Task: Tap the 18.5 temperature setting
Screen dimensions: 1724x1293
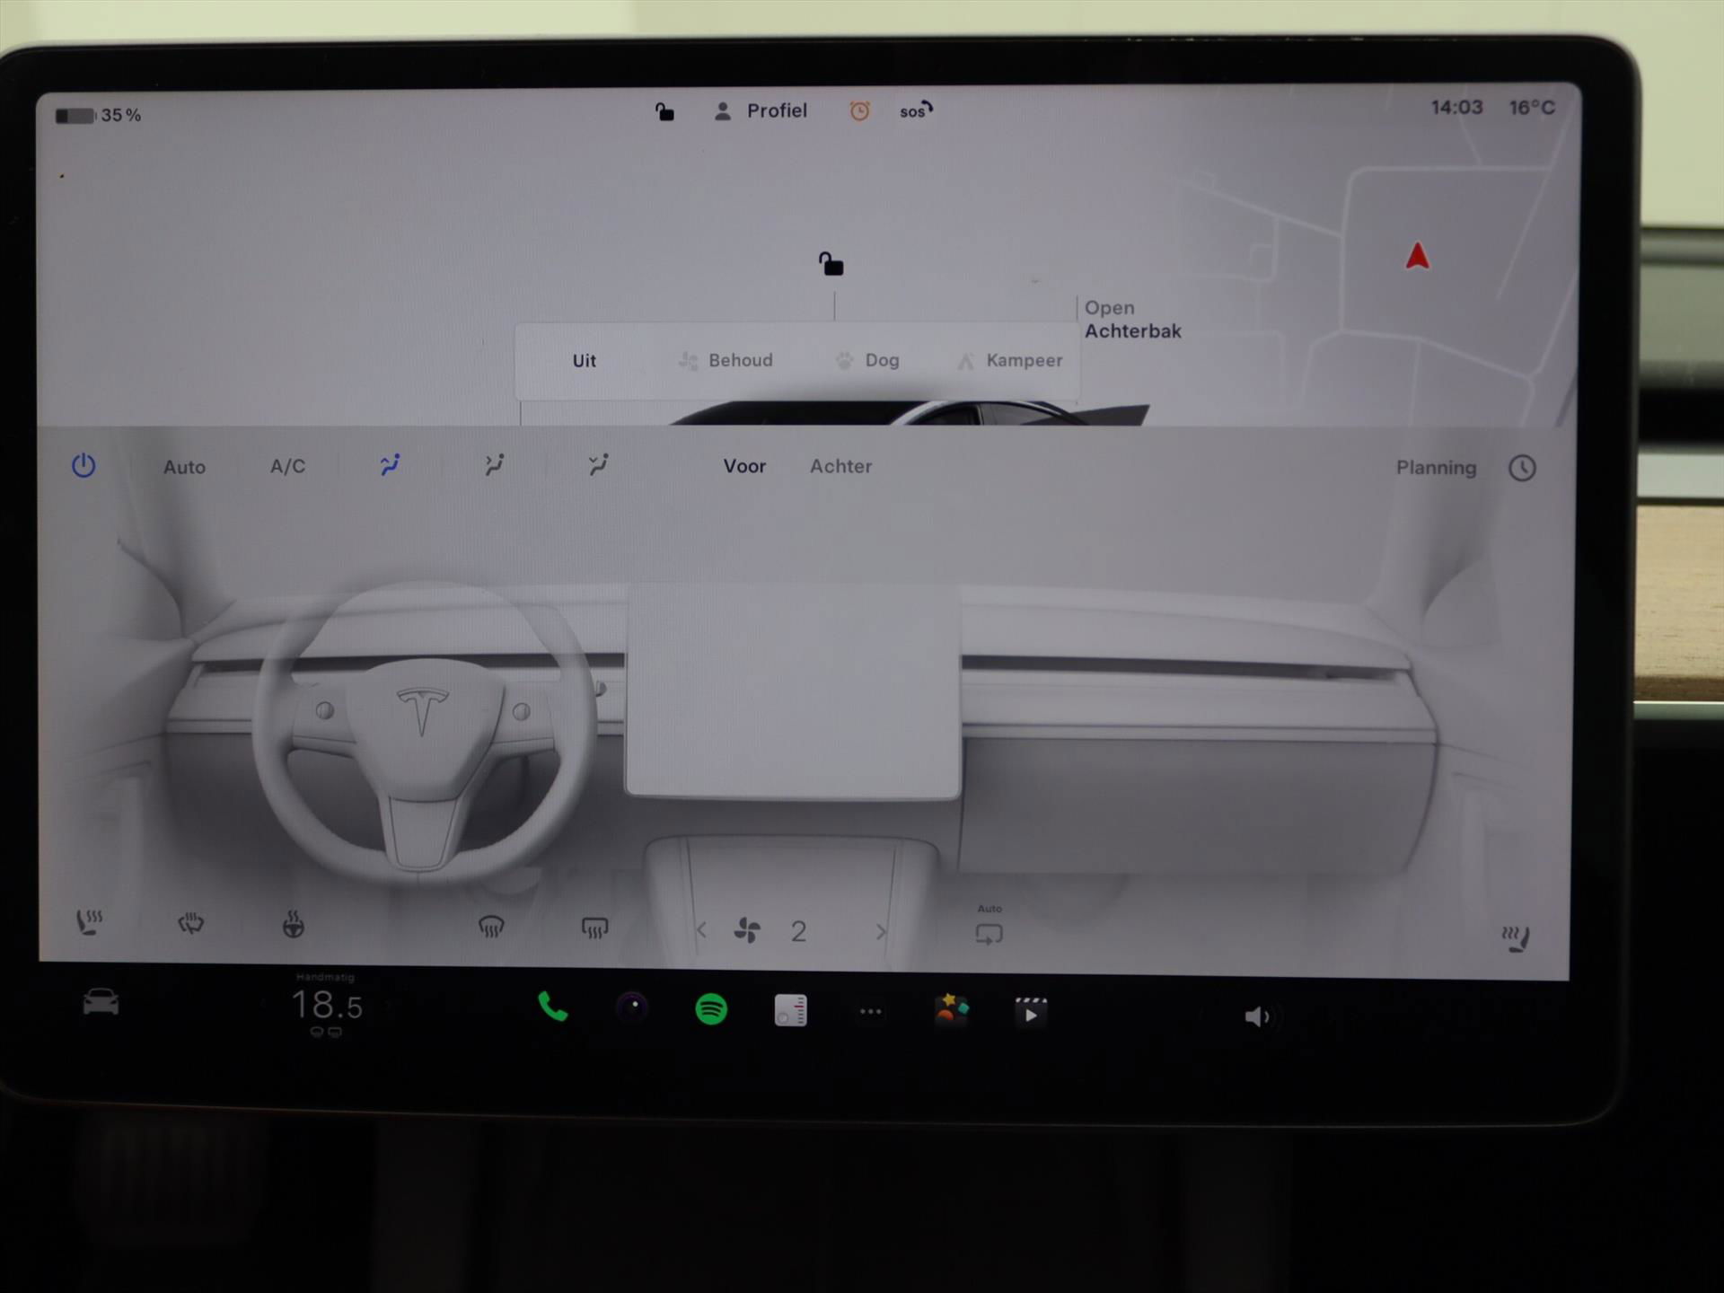Action: [x=326, y=1006]
